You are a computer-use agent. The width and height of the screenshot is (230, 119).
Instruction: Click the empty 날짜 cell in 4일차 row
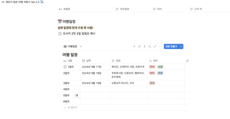pos(95,89)
